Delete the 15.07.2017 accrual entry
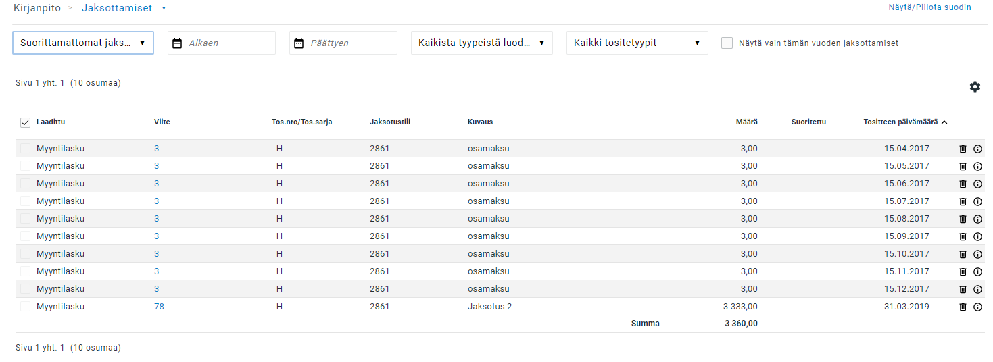Viewport: 993px width, 362px height. tap(963, 201)
